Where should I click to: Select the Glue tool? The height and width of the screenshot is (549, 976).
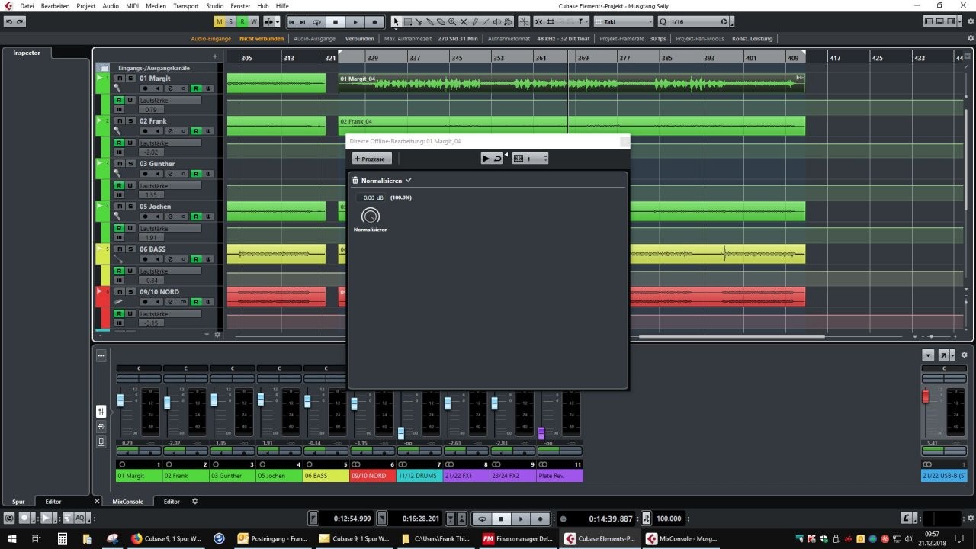[x=430, y=22]
